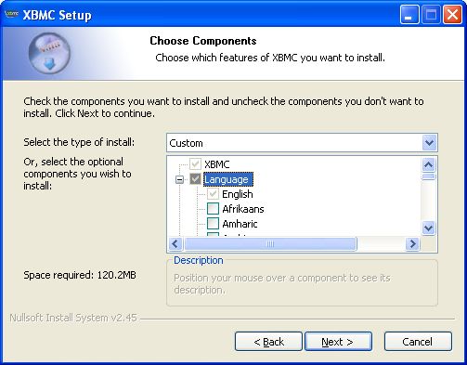Select the Afrikaans label in the tree
This screenshot has width=467, height=365.
[243, 209]
